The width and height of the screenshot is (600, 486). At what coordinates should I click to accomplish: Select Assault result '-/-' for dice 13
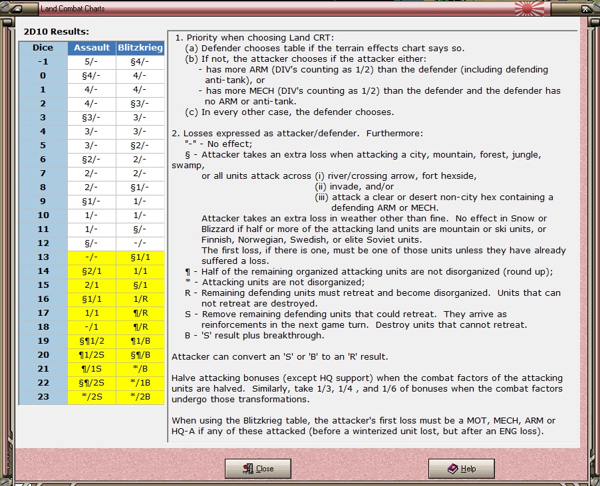coord(92,257)
